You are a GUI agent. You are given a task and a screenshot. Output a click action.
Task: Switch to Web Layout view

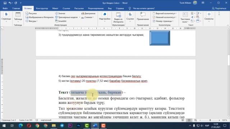coord(195,120)
